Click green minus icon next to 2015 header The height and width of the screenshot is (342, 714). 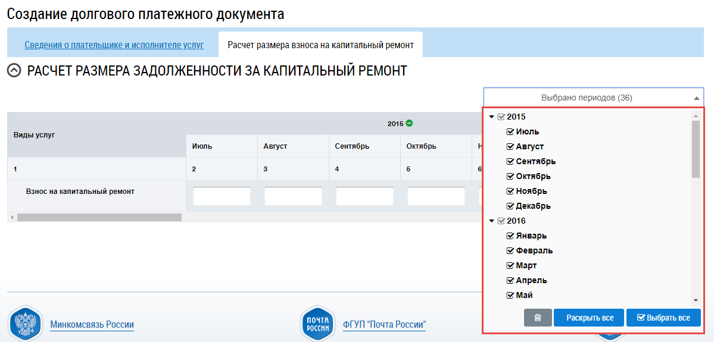tap(409, 123)
